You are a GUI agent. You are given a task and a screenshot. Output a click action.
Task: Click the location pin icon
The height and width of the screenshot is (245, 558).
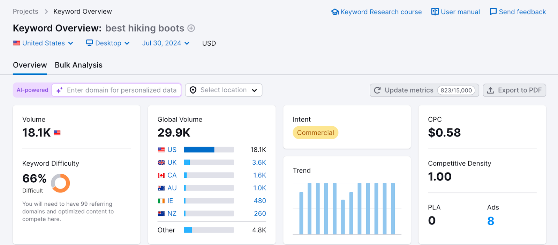tap(193, 90)
